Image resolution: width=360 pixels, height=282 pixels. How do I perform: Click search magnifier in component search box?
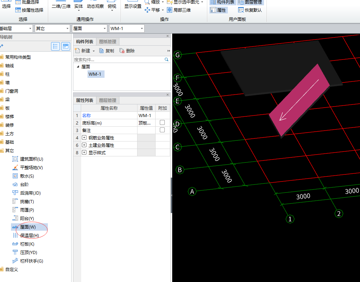167,59
